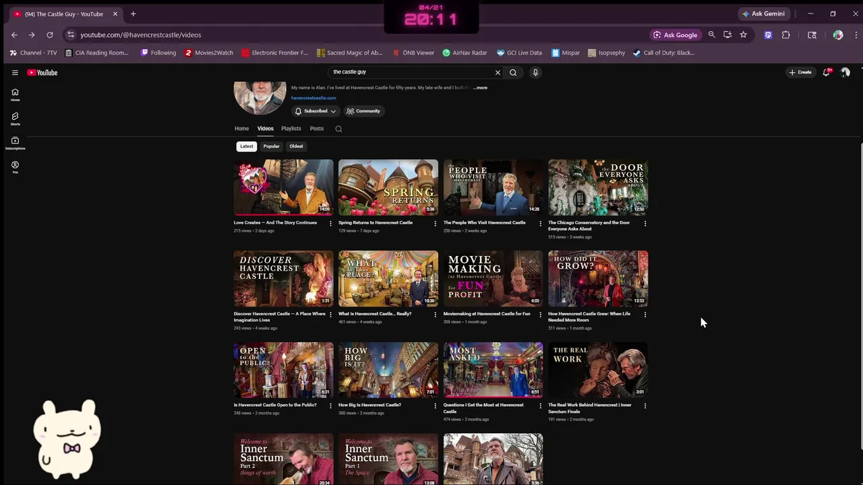Expand channel description with ...more
Image resolution: width=863 pixels, height=485 pixels.
[x=480, y=88]
